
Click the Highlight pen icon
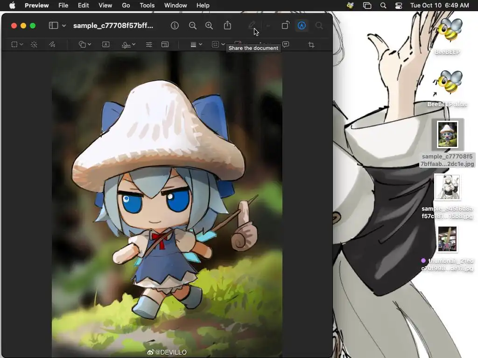pyautogui.click(x=252, y=25)
